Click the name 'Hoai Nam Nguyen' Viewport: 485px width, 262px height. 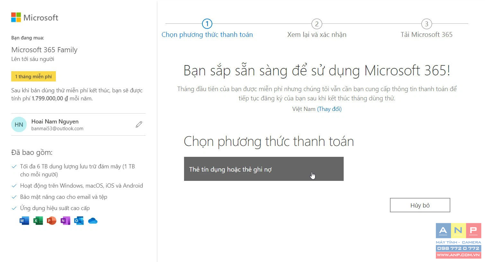[55, 122]
